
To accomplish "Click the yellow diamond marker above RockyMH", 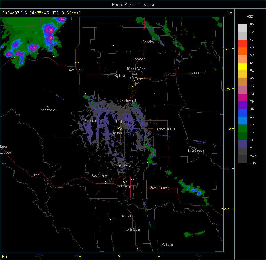I will pyautogui.click(x=77, y=63).
